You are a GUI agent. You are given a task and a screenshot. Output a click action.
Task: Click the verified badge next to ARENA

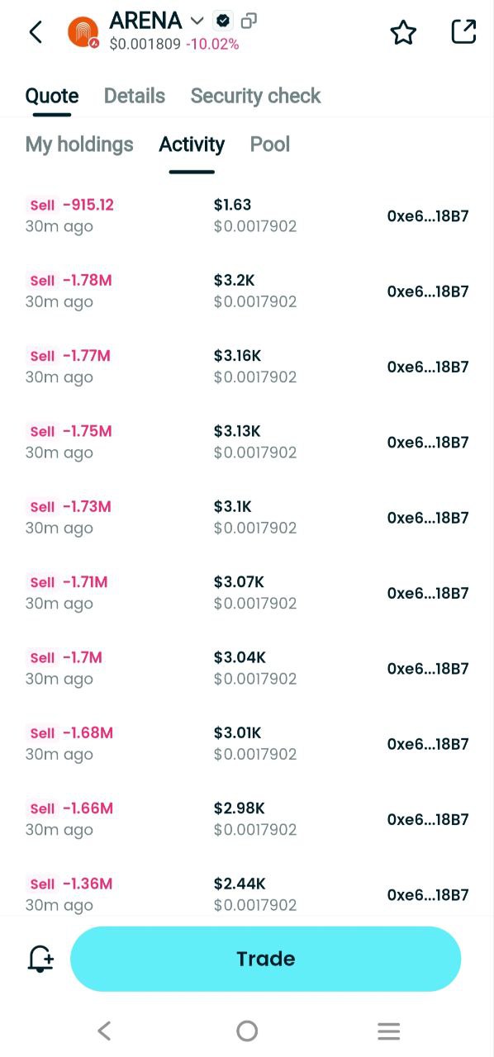(222, 20)
